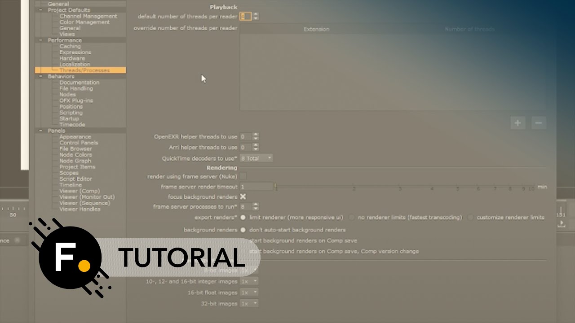Open the 10-, 12- and 16-bit integer images dropdown

[249, 281]
